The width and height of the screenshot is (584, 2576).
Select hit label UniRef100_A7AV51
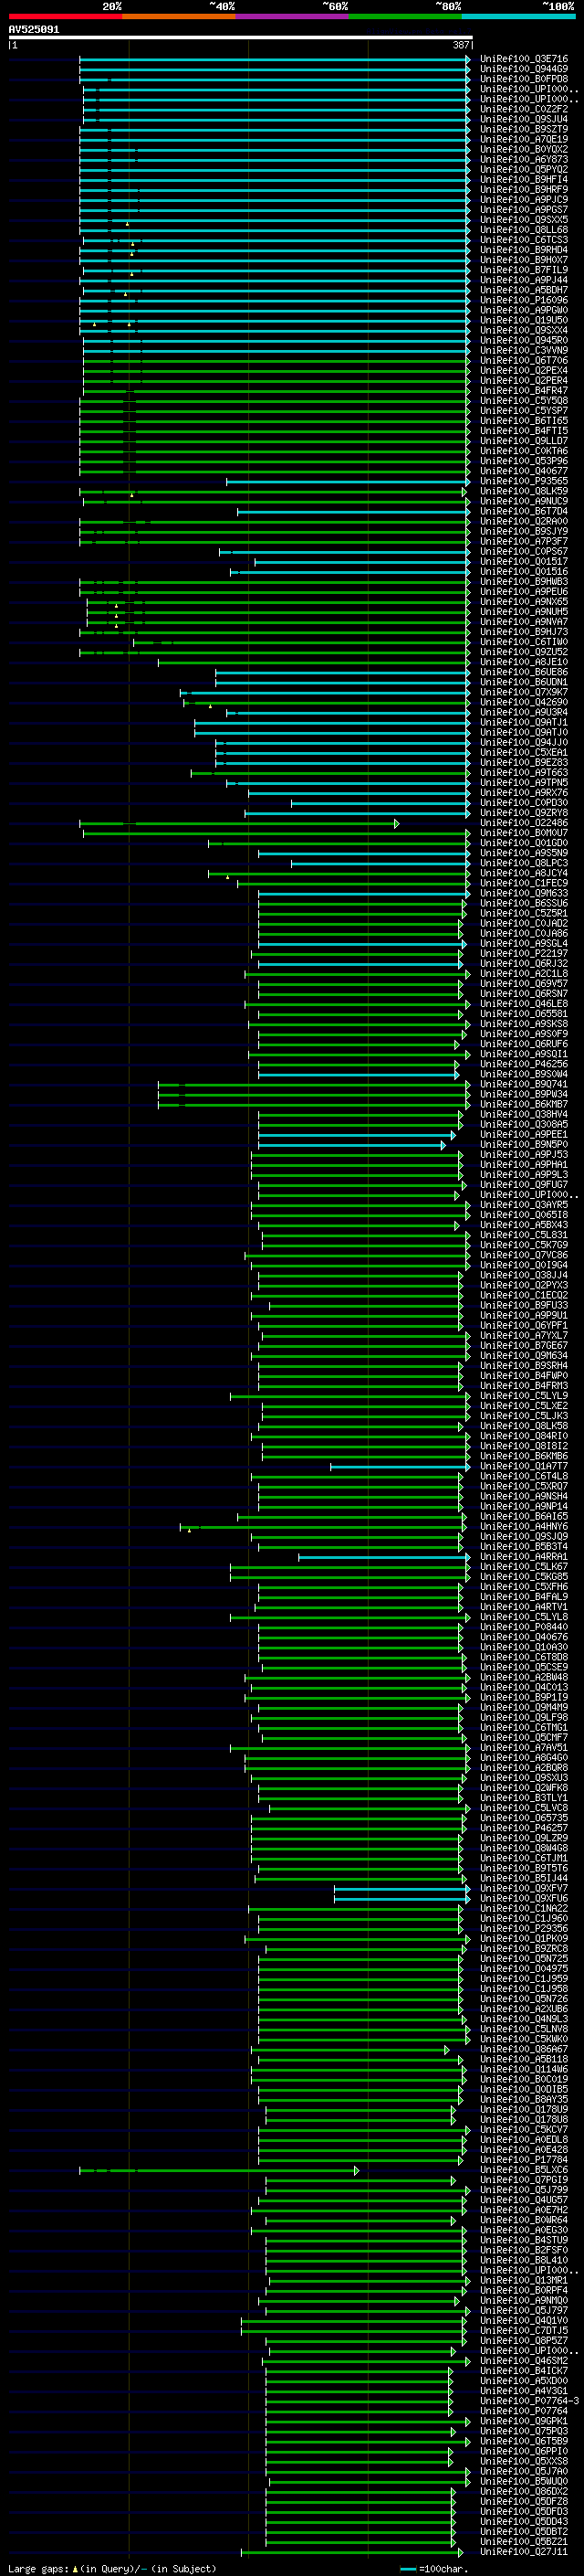524,1748
